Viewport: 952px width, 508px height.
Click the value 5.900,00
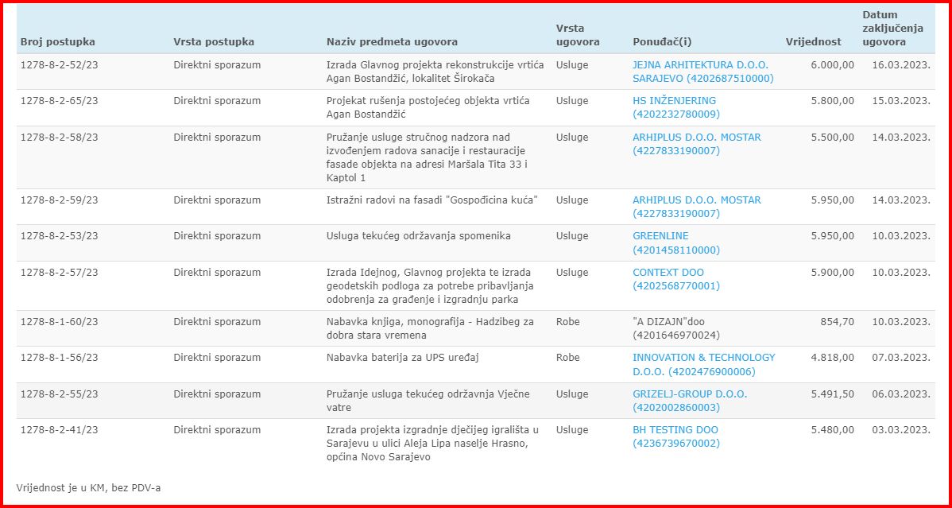coord(832,272)
